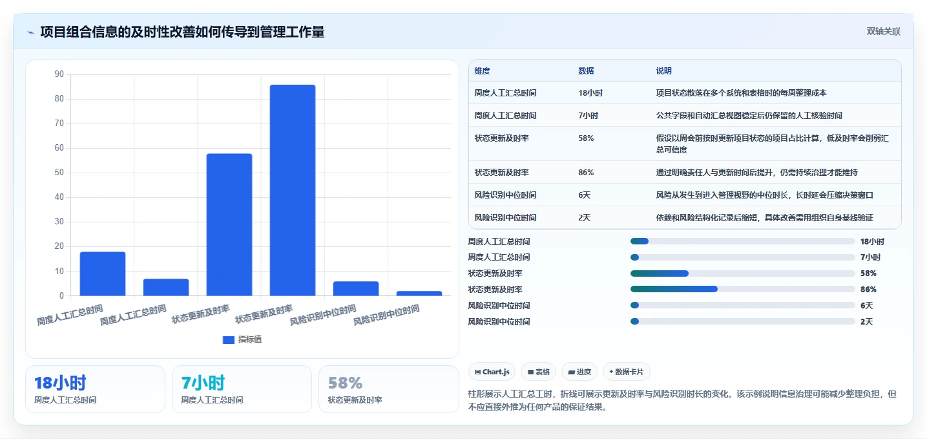The height and width of the screenshot is (439, 927).
Task: Click the 58% cell in the table
Action: tap(586, 138)
